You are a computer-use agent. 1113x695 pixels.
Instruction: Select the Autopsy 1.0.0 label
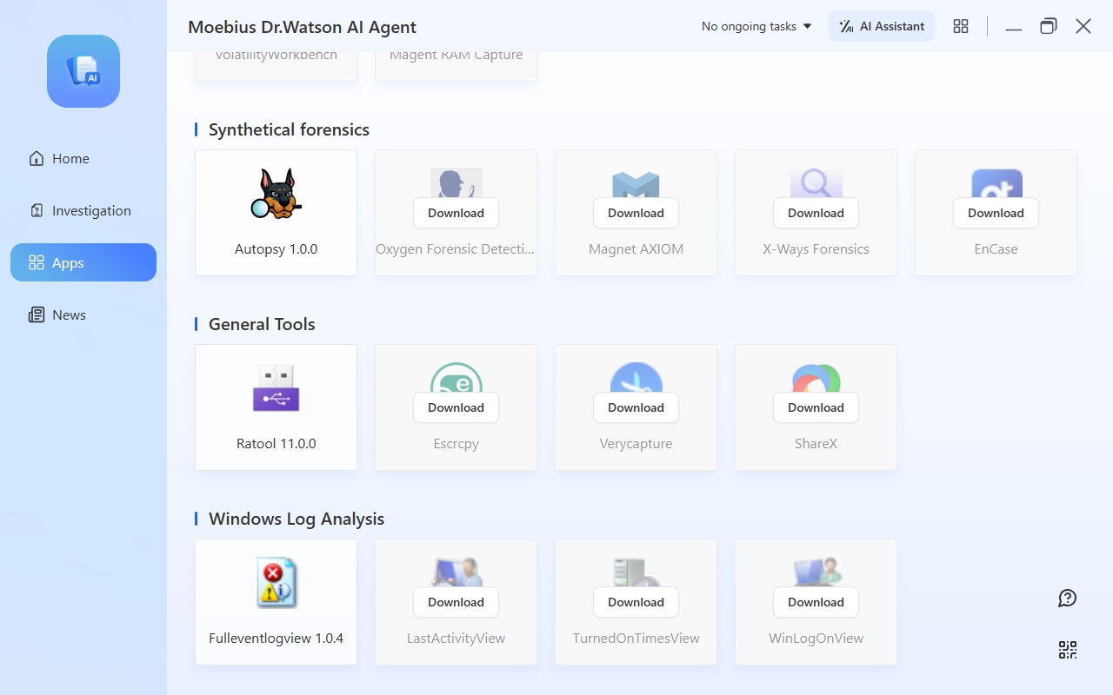(277, 248)
